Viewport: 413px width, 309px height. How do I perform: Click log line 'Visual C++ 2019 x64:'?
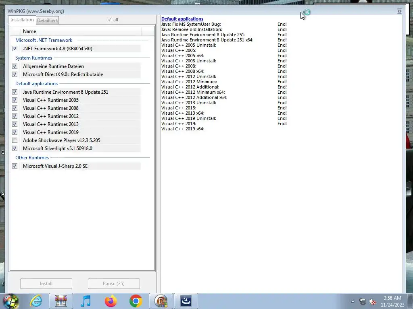183,129
